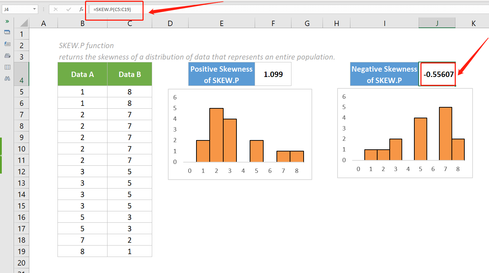Click the Cancel (X) icon in formula bar

(x=55, y=9)
